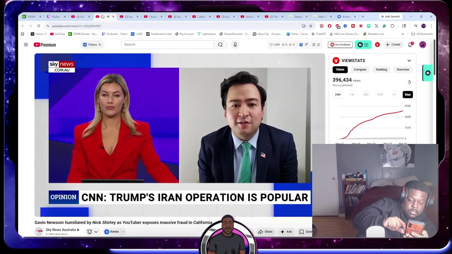Open the All Bookmarks folder
This screenshot has height=254, width=452.
click(422, 34)
